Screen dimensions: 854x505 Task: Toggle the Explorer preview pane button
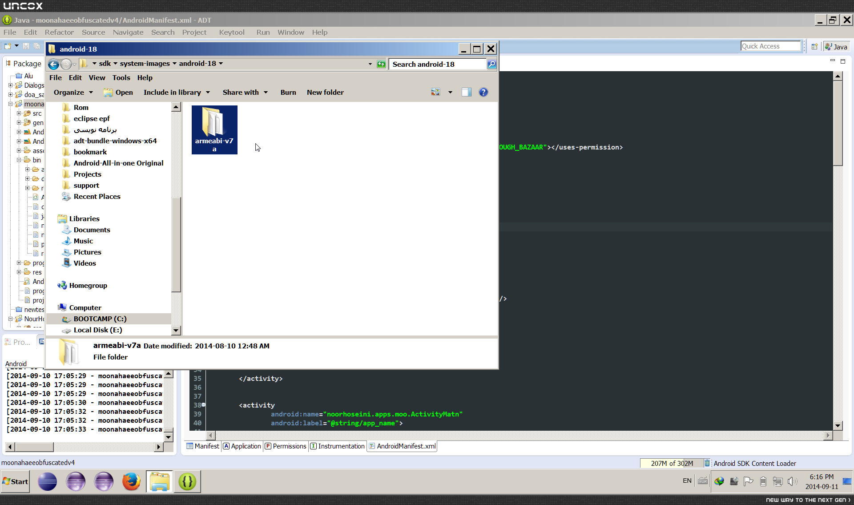[467, 92]
